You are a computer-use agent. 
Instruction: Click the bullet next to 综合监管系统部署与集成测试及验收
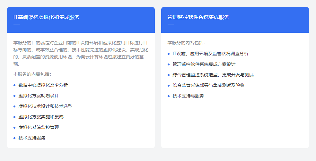coord(169,86)
